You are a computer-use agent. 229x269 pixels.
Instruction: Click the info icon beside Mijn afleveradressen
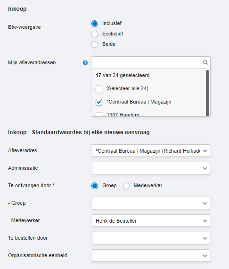85,63
